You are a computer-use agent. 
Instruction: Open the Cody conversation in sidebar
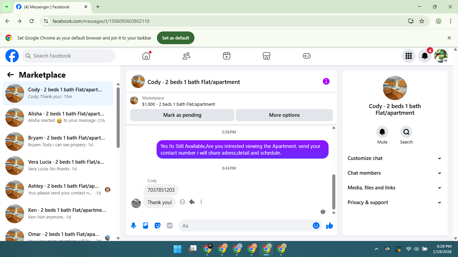58,93
